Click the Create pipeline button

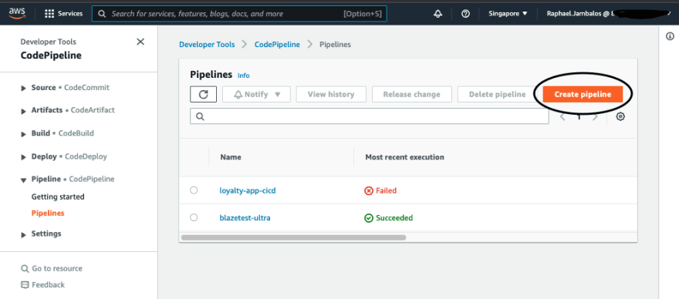pyautogui.click(x=583, y=94)
